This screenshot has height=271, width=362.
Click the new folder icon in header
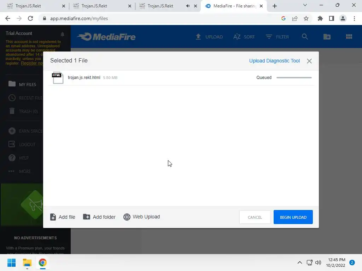click(x=327, y=37)
